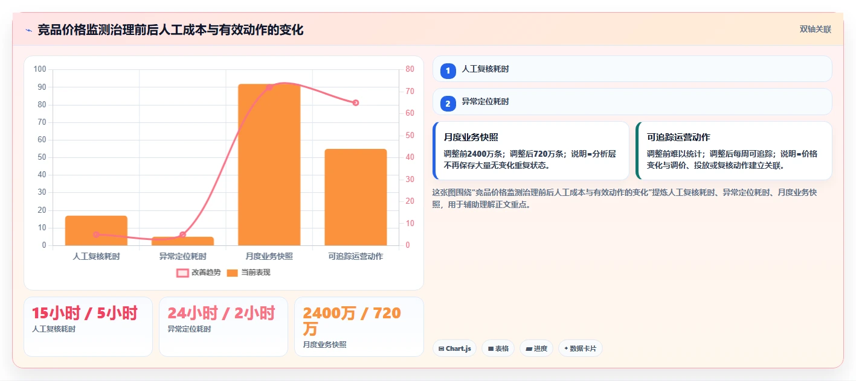Viewport: 856px width, 381px height.
Task: Click the trend line point on 月度业务快照 bar
Action: coord(269,87)
